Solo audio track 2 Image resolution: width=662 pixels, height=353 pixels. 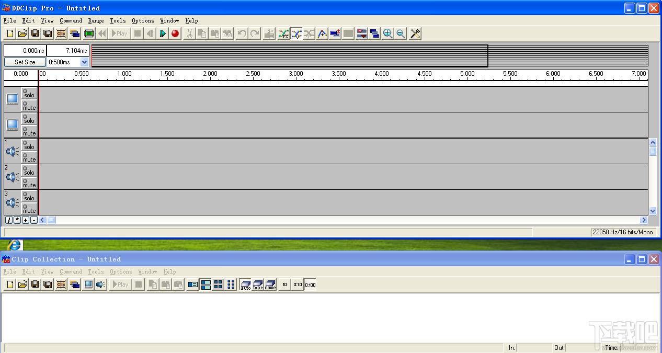(x=29, y=170)
